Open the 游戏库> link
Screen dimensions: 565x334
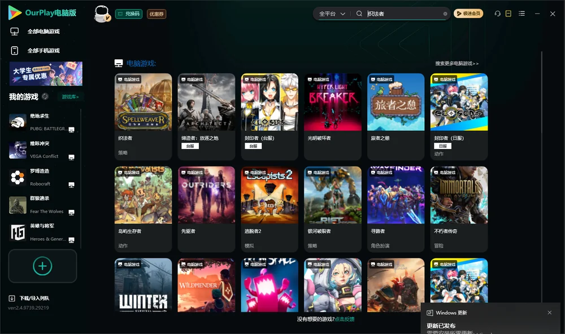click(70, 96)
